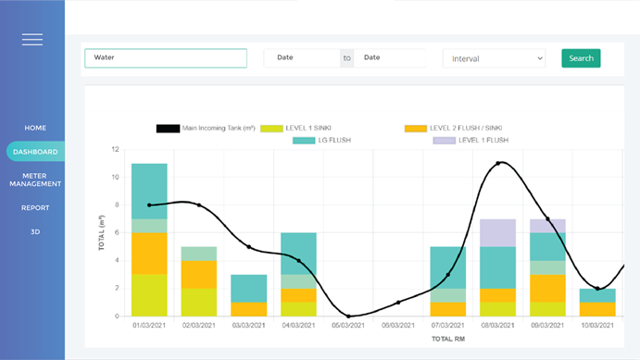Expand the Interval dropdown
Image resolution: width=640 pixels, height=360 pixels.
point(494,58)
